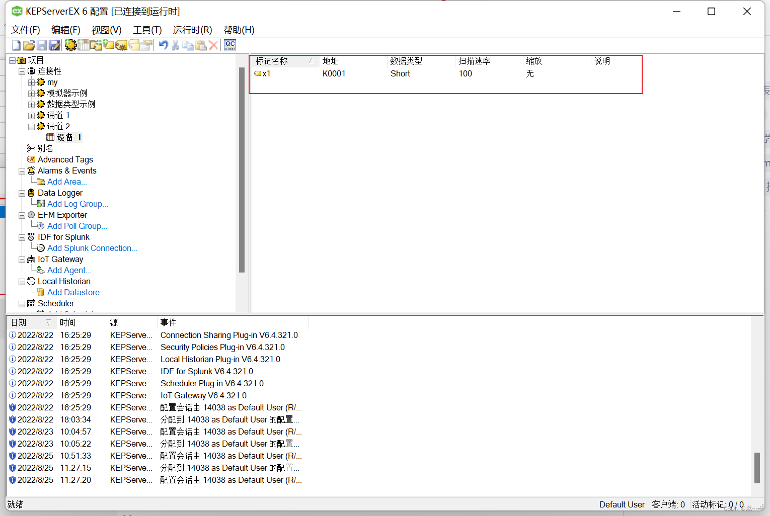Screen dimensions: 770x516
Task: Click the 扫描速率 column header
Action: point(489,61)
